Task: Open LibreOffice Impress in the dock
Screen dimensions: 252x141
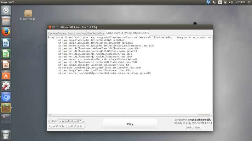Action: coord(6,64)
